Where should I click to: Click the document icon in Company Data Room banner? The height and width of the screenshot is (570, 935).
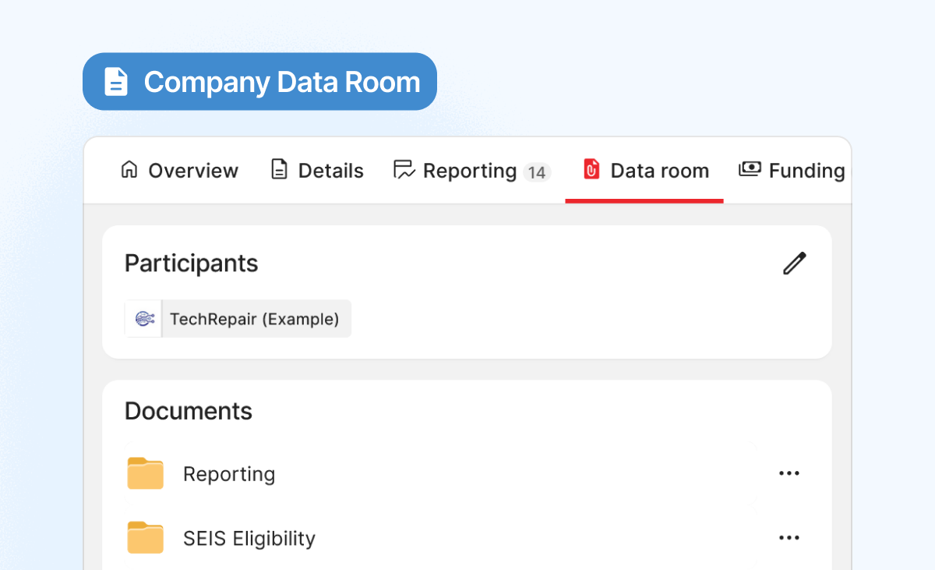click(116, 82)
